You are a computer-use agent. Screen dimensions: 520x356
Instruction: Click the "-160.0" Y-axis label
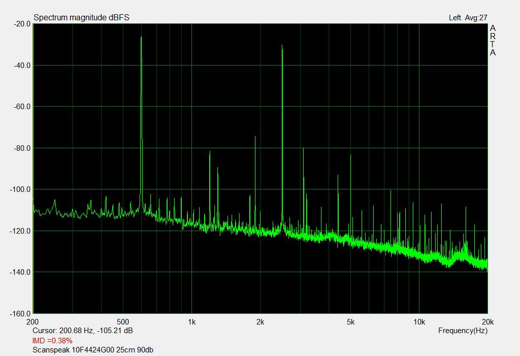click(20, 314)
